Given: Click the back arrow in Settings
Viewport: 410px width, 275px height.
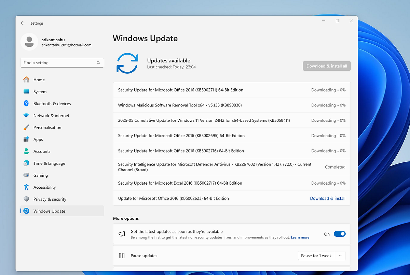Looking at the screenshot, I should [23, 23].
